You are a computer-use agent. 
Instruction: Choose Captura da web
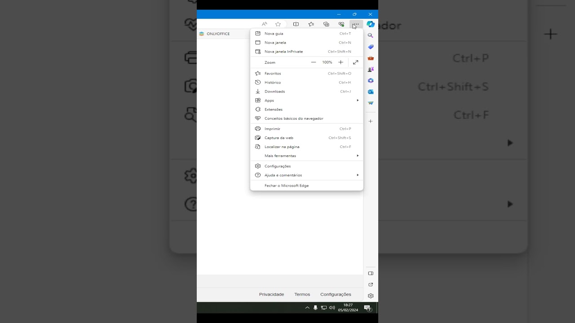click(307, 138)
